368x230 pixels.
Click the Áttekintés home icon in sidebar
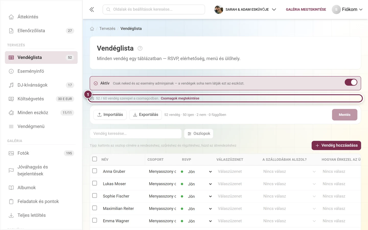click(x=11, y=17)
